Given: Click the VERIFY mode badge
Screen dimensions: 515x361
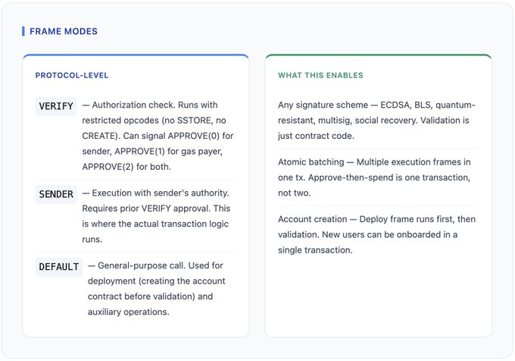Looking at the screenshot, I should [56, 106].
